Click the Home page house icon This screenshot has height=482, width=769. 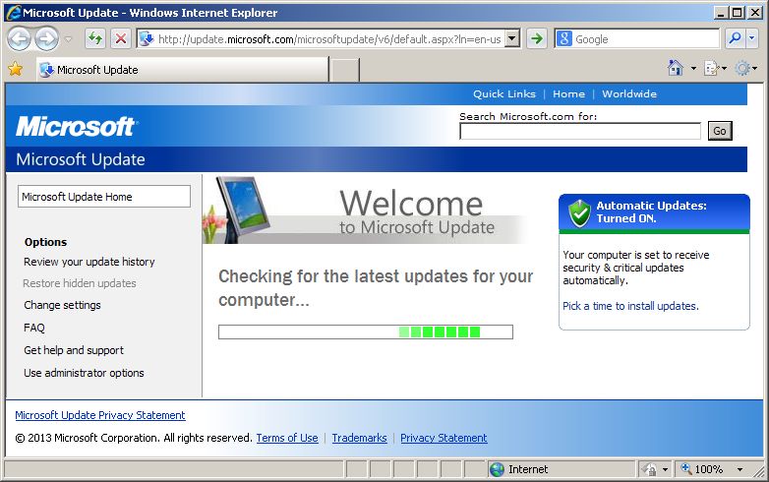point(676,68)
